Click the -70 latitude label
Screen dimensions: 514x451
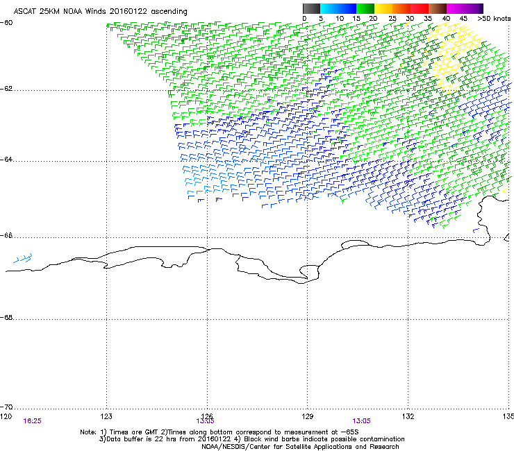(6, 407)
